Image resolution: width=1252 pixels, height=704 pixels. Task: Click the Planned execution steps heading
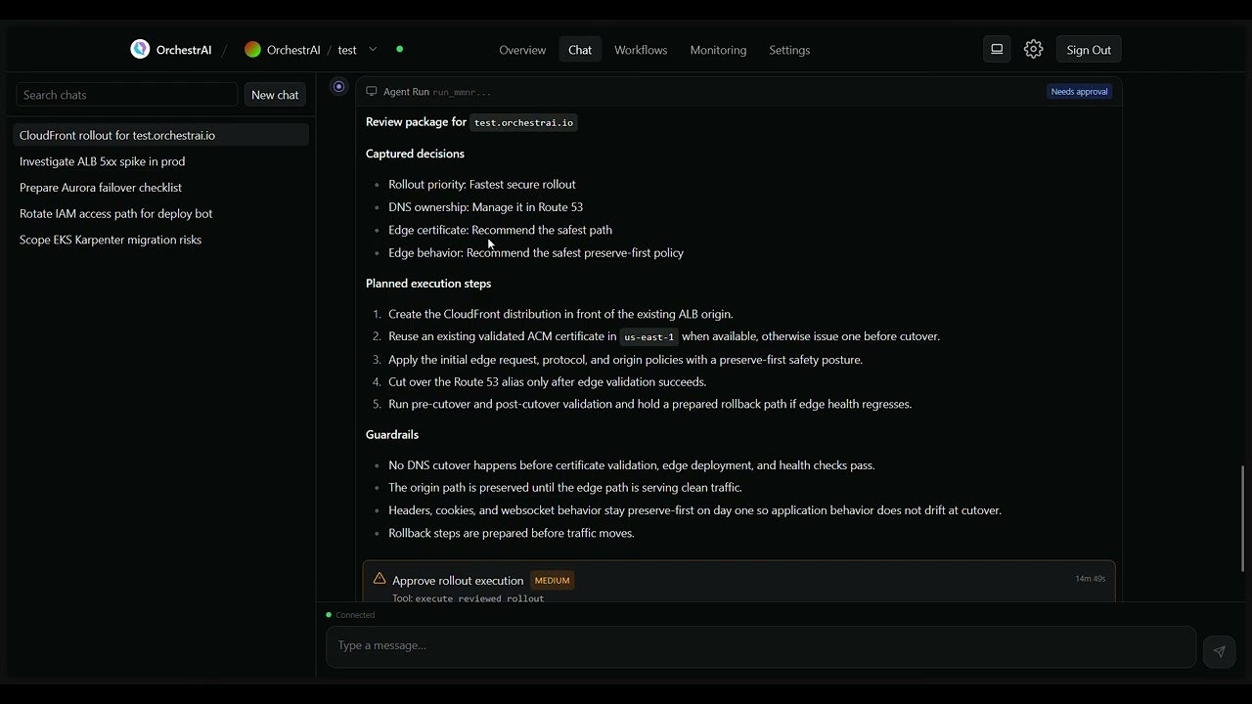point(428,284)
